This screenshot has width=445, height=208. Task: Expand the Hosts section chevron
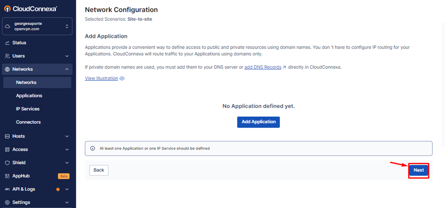tap(67, 137)
